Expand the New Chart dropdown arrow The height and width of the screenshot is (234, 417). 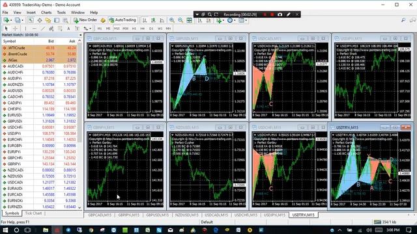tap(11, 20)
